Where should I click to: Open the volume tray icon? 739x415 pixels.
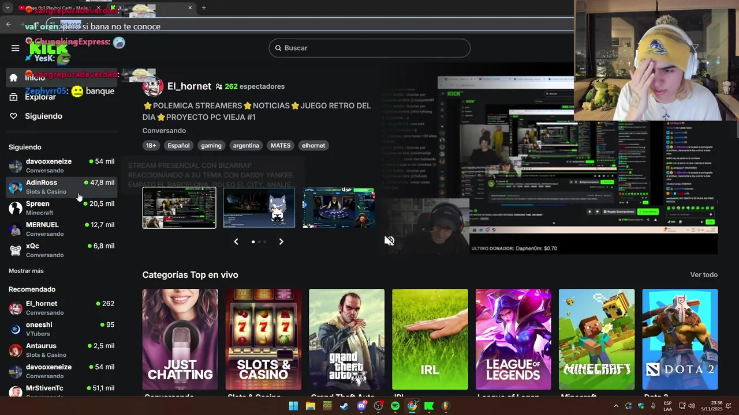pyautogui.click(x=692, y=406)
